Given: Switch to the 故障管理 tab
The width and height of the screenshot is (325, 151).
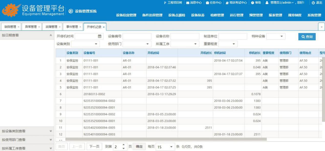Looking at the screenshot, I should tap(50, 27).
